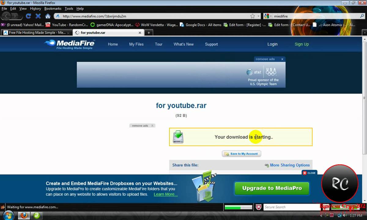Click the green circular taskbar app icon
Viewport: 367px width, 220px height.
(x=36, y=216)
